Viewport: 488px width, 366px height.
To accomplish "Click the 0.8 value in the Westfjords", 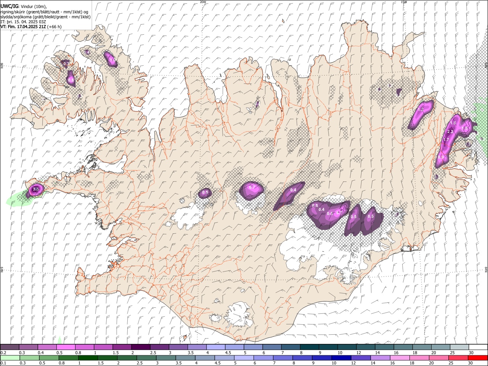I will (x=71, y=80).
